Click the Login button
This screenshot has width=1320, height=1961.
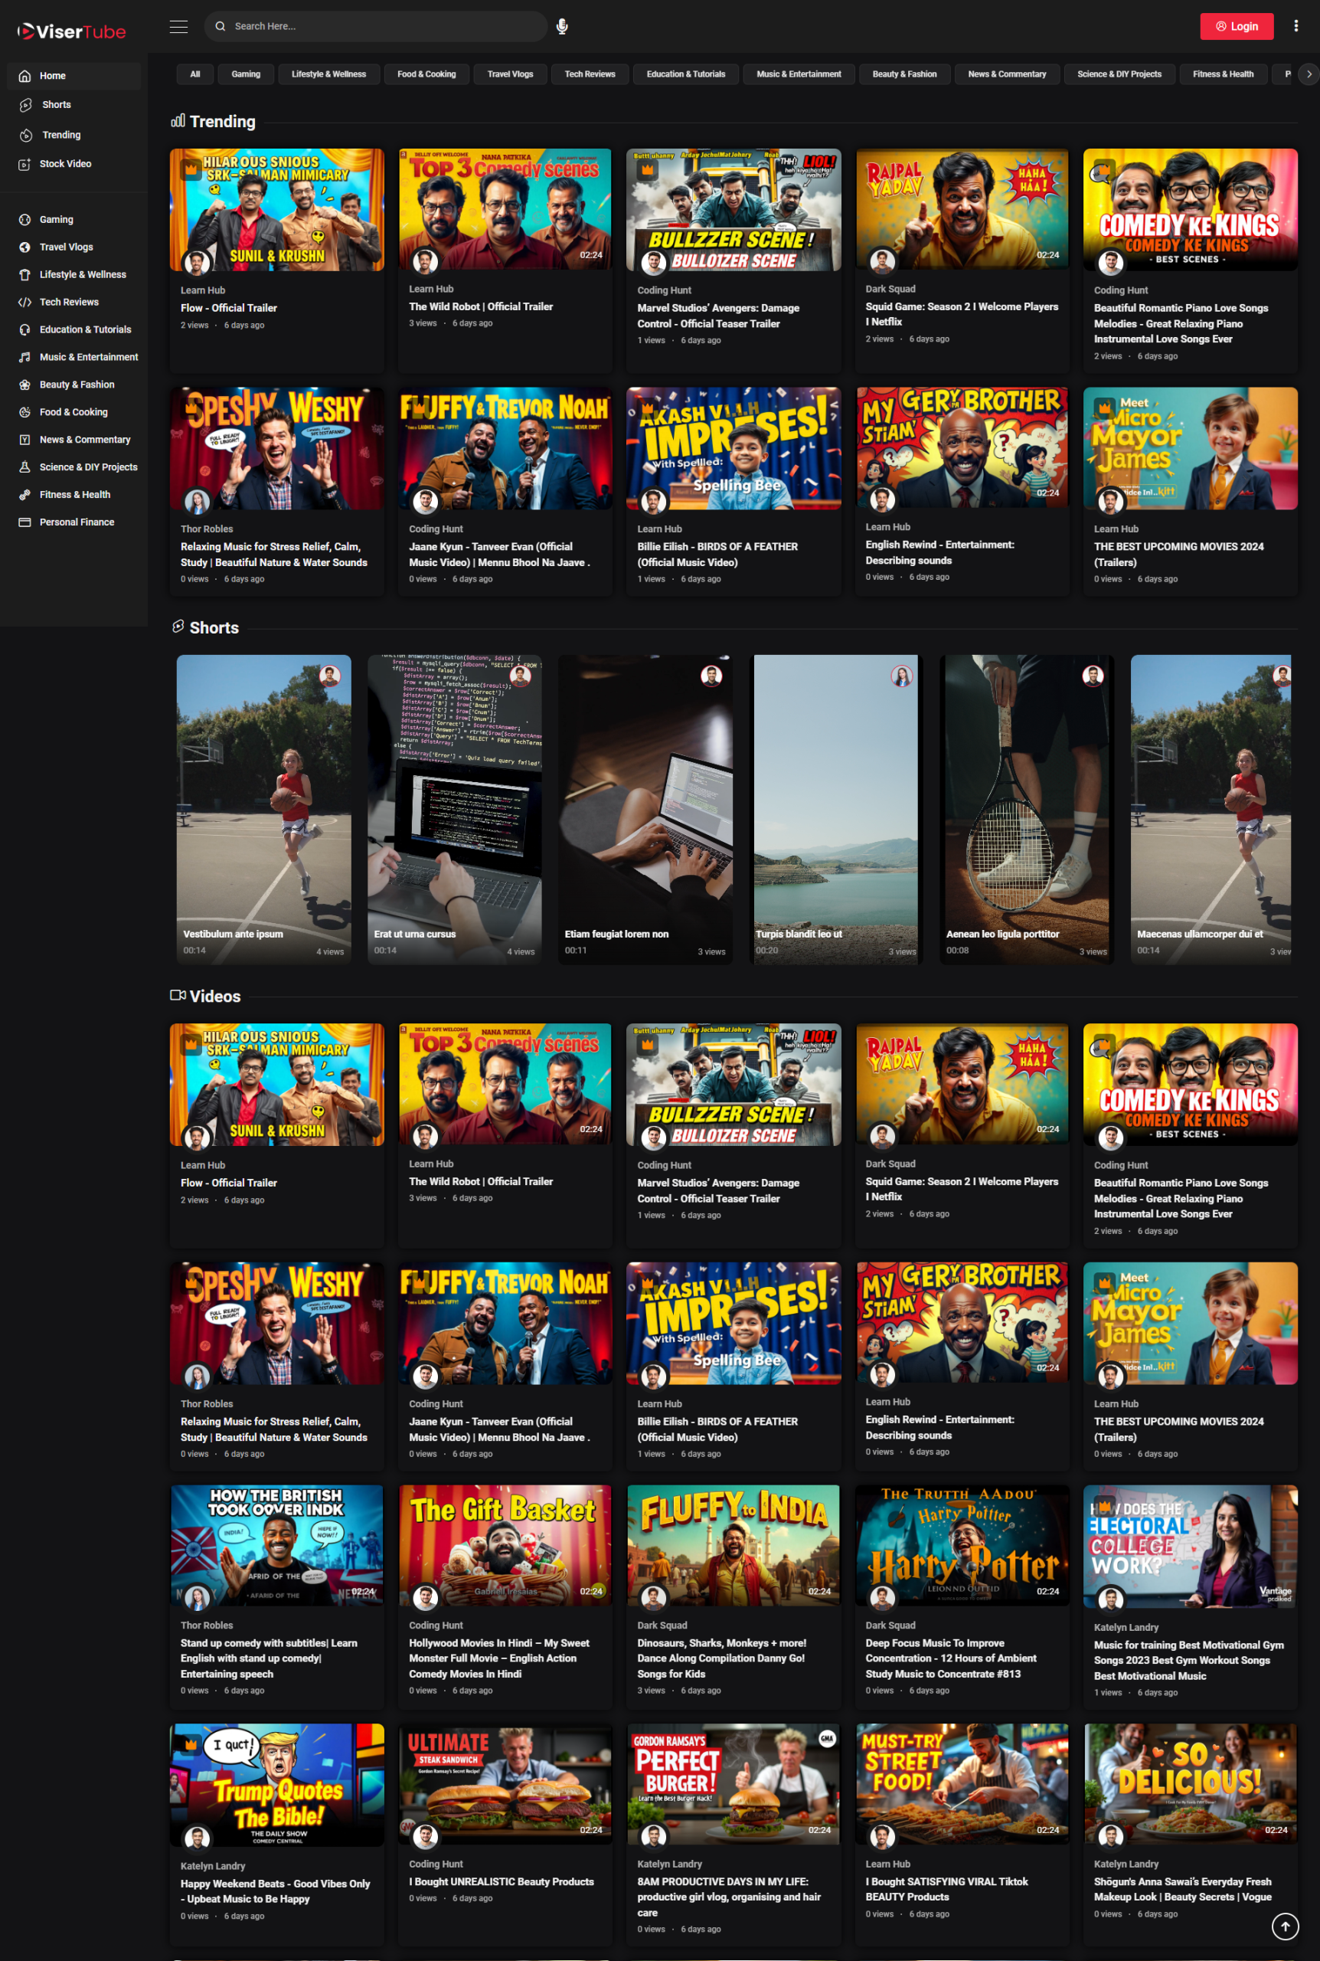(x=1235, y=26)
